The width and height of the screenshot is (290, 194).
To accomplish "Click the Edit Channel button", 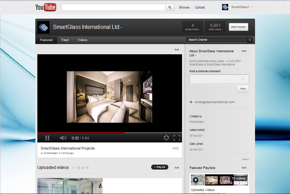I will coord(238,27).
